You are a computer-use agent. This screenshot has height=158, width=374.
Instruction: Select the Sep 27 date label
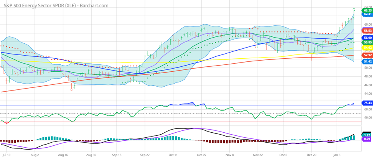[x=145, y=155]
